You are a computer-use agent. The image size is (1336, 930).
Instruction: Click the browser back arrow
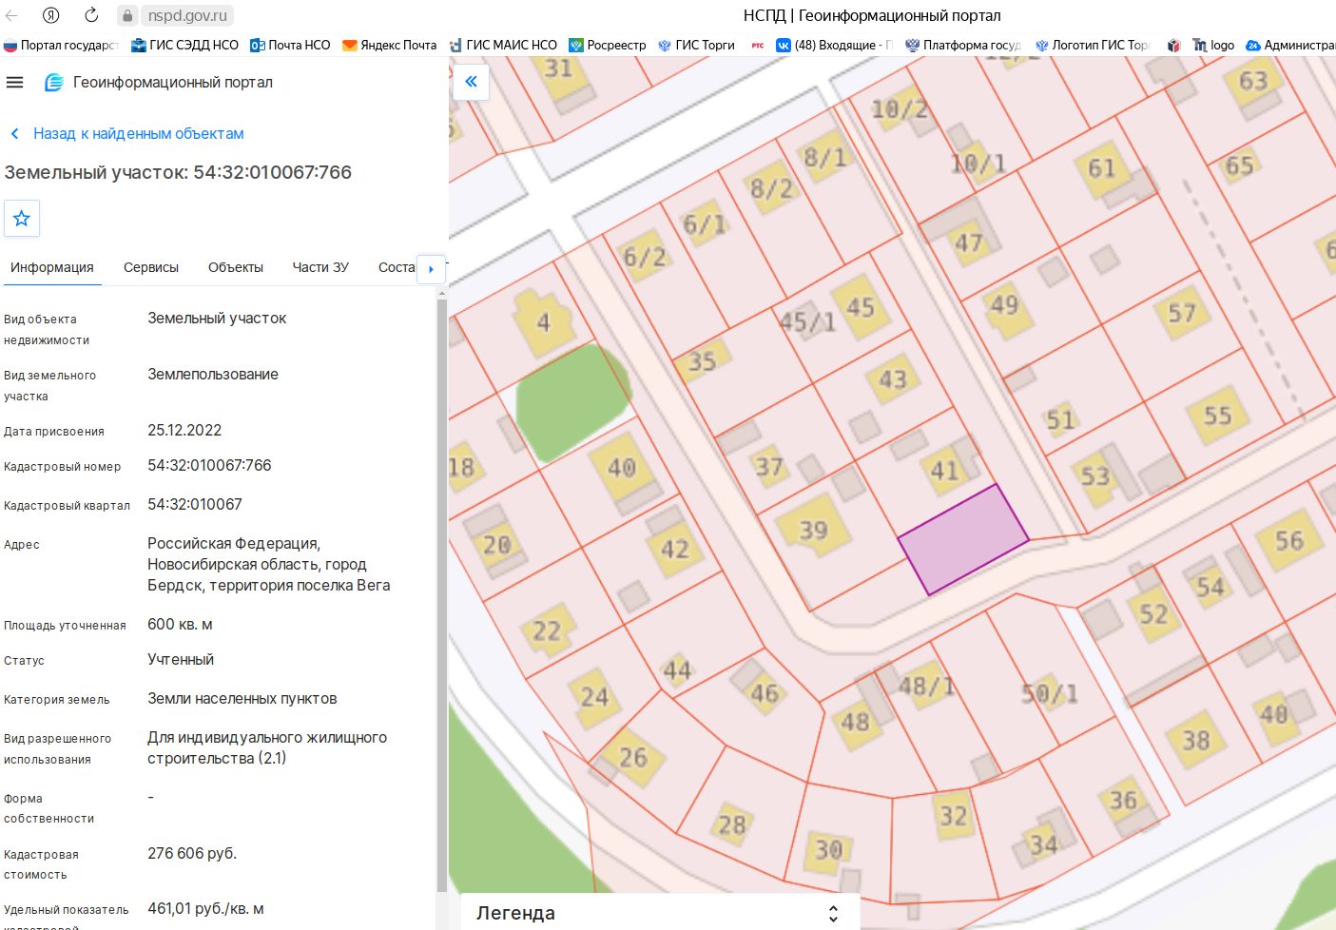point(12,15)
